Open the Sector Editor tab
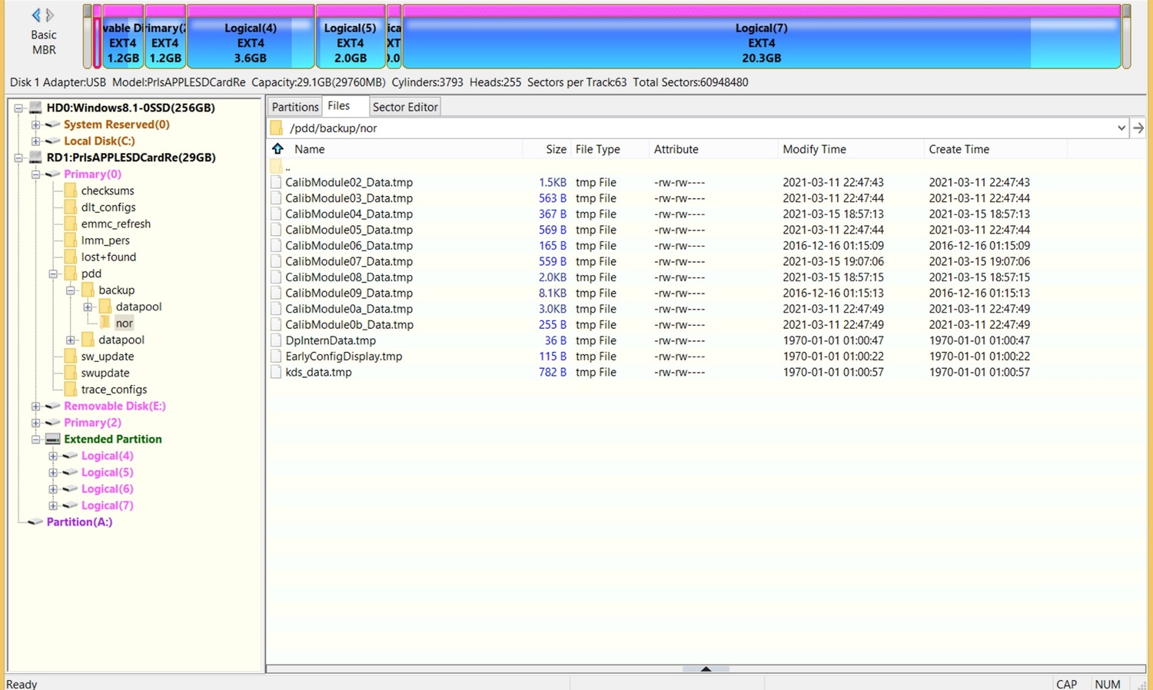The image size is (1153, 690). coord(405,107)
